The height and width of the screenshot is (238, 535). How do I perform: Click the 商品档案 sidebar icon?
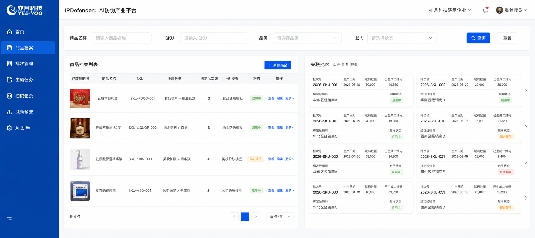point(9,48)
